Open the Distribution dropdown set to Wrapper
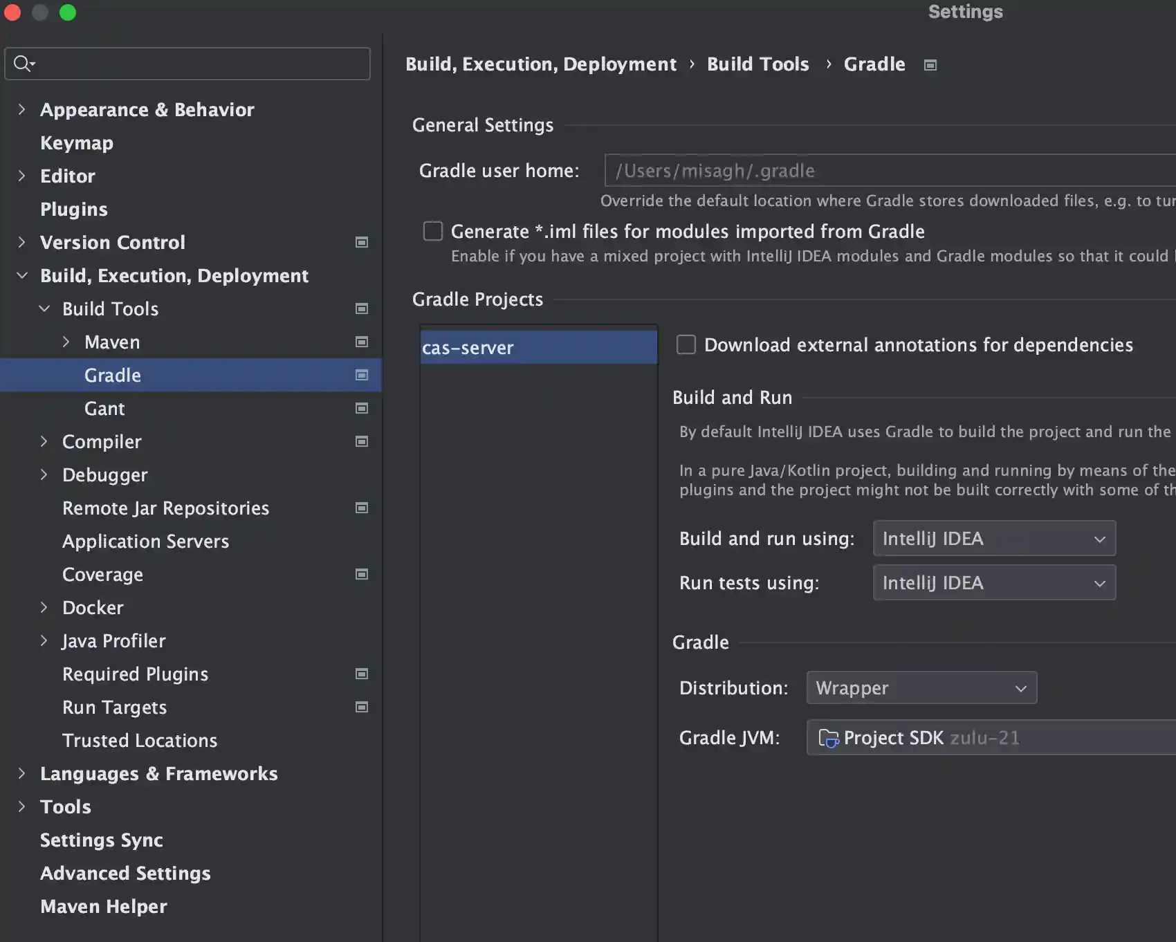The image size is (1176, 942). (921, 688)
